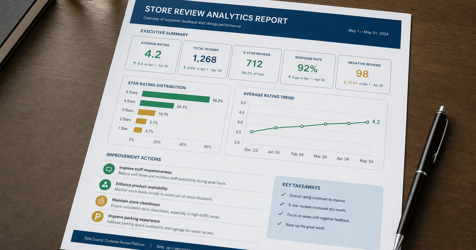Screen dimensions: 476x250
Task: Click the staff responsiveness chat icon
Action: tap(109, 169)
